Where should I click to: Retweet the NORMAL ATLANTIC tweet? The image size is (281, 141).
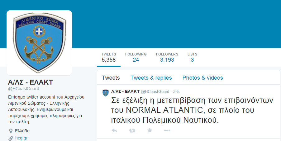[132, 131]
